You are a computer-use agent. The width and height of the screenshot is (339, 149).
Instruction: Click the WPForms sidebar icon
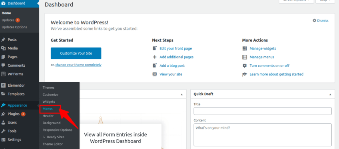3,74
